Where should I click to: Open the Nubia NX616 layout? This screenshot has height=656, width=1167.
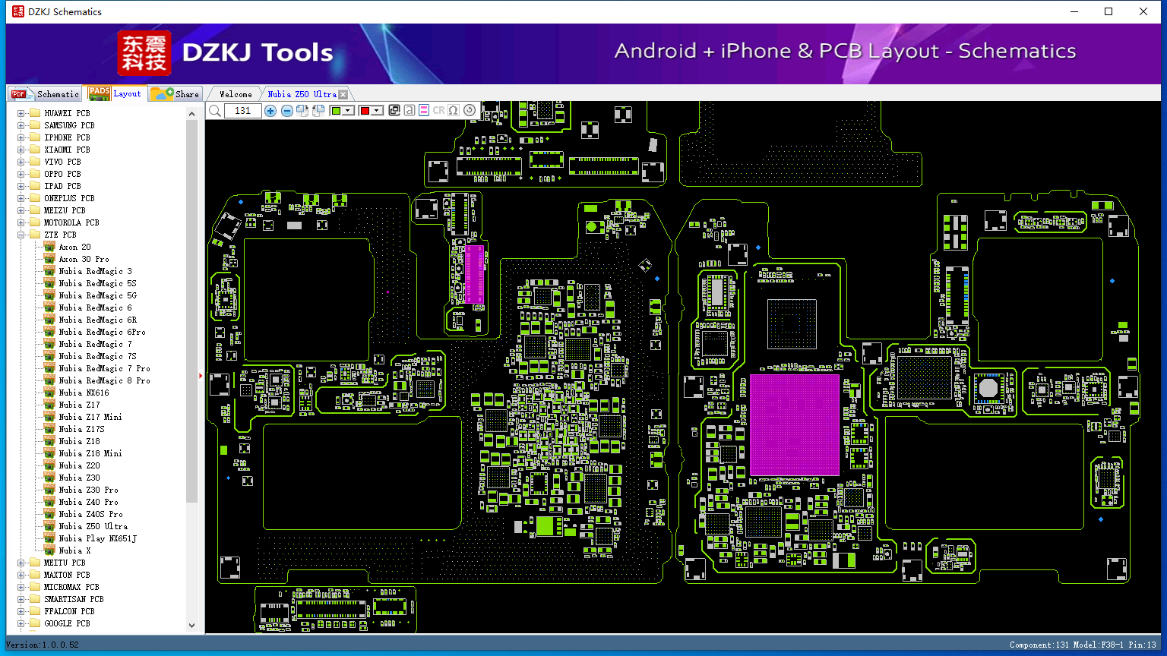click(x=84, y=393)
